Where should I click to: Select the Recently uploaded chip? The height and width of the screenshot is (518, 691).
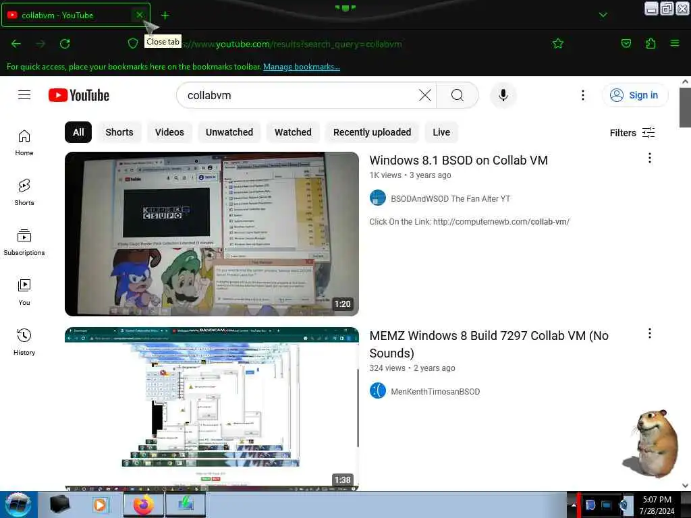(372, 132)
